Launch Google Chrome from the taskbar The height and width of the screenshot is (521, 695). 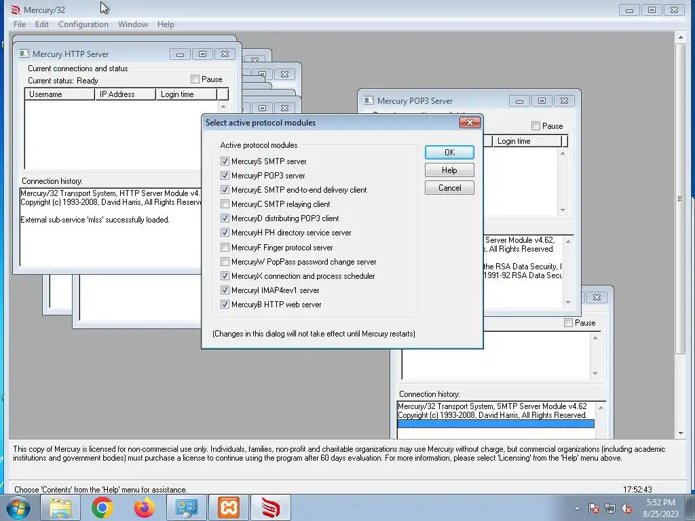(x=102, y=507)
